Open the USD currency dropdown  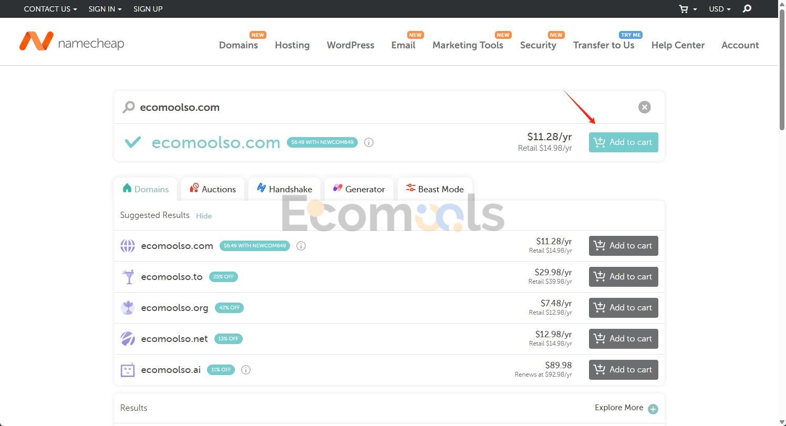pyautogui.click(x=720, y=9)
